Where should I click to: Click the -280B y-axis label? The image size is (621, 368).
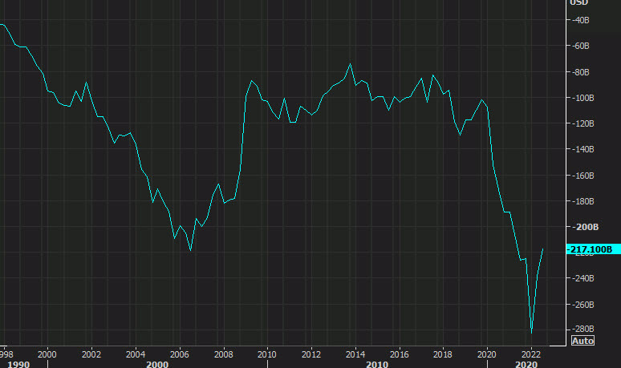(x=582, y=329)
